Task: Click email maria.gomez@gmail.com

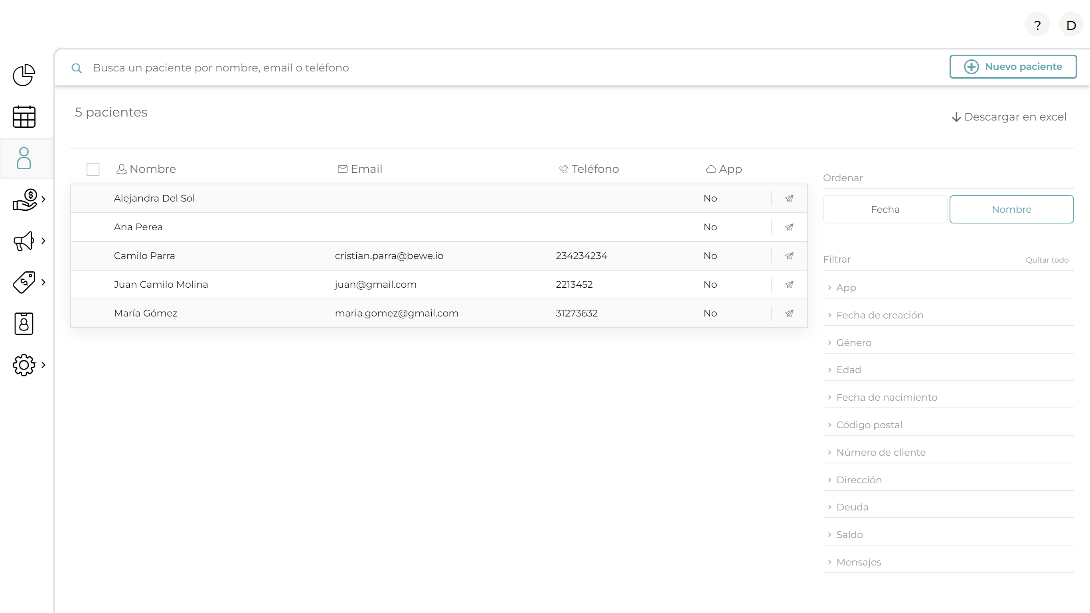Action: 397,313
